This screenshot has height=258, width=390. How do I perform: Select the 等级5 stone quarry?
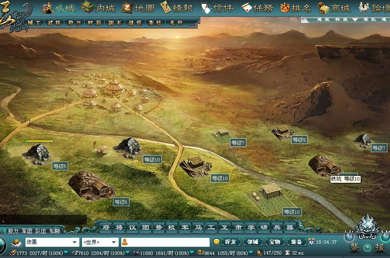(x=38, y=154)
